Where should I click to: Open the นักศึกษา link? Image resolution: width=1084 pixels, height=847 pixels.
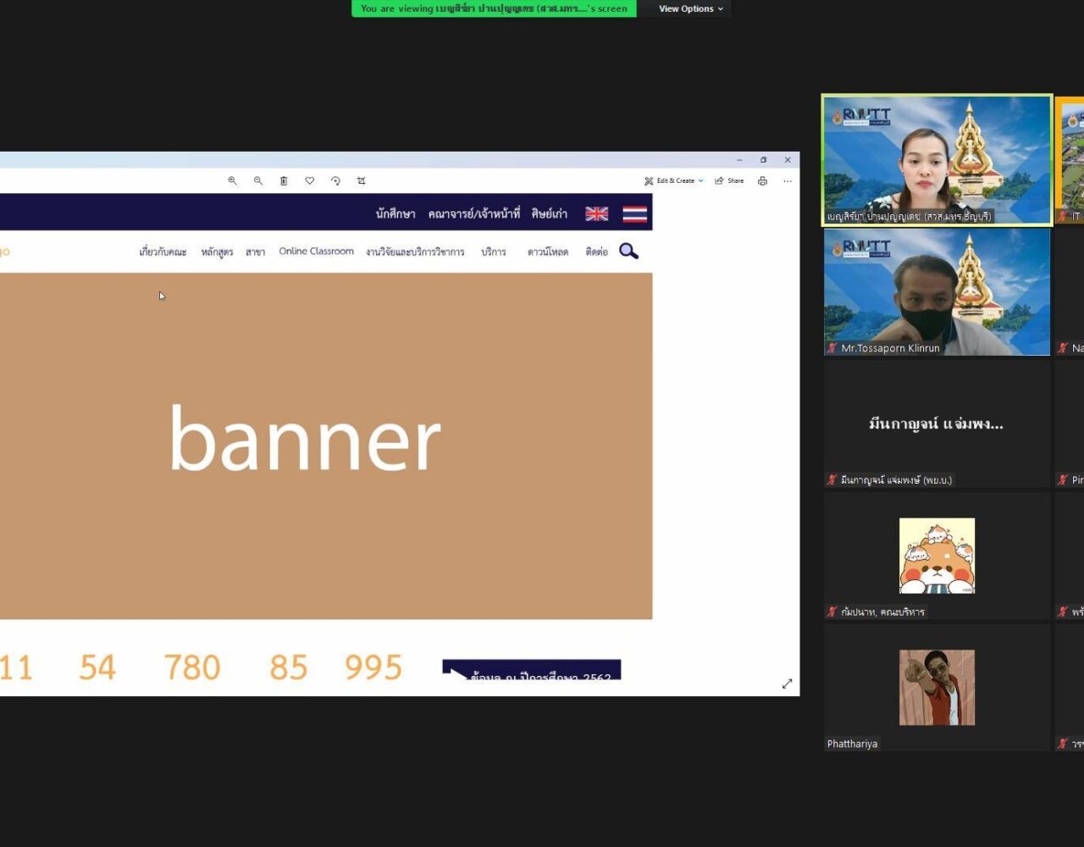tap(395, 213)
